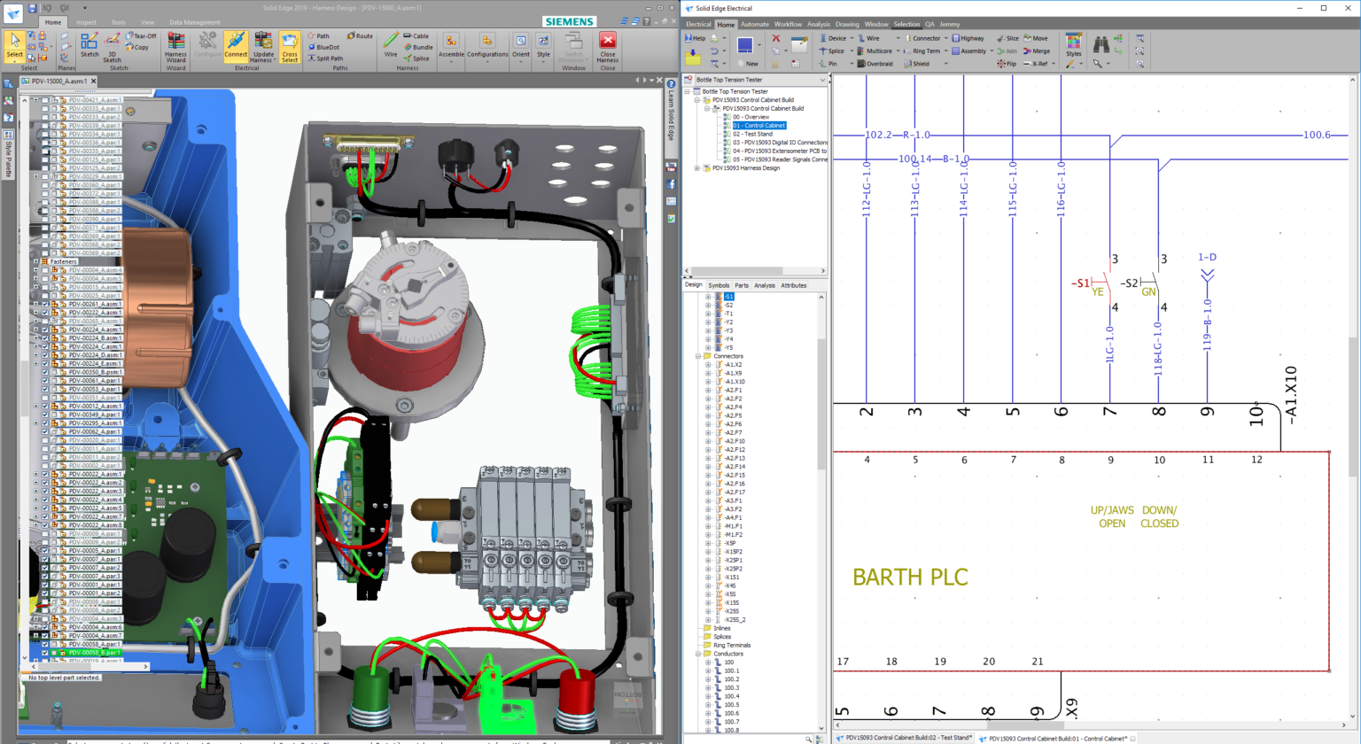Uncheck visibility of PDV-00261_A.asm:1
This screenshot has width=1361, height=744.
click(x=45, y=304)
